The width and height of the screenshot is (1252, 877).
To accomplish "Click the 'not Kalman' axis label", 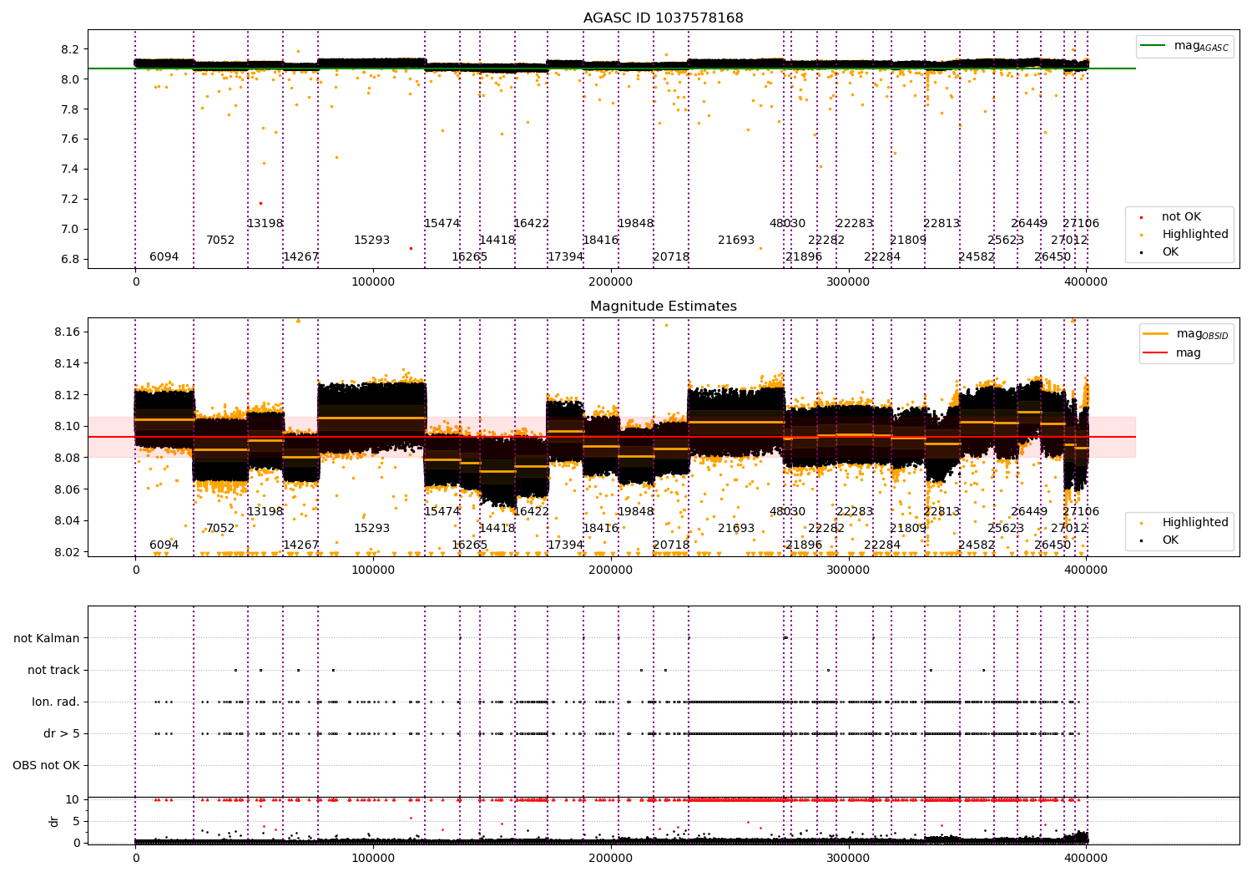I will coord(47,638).
